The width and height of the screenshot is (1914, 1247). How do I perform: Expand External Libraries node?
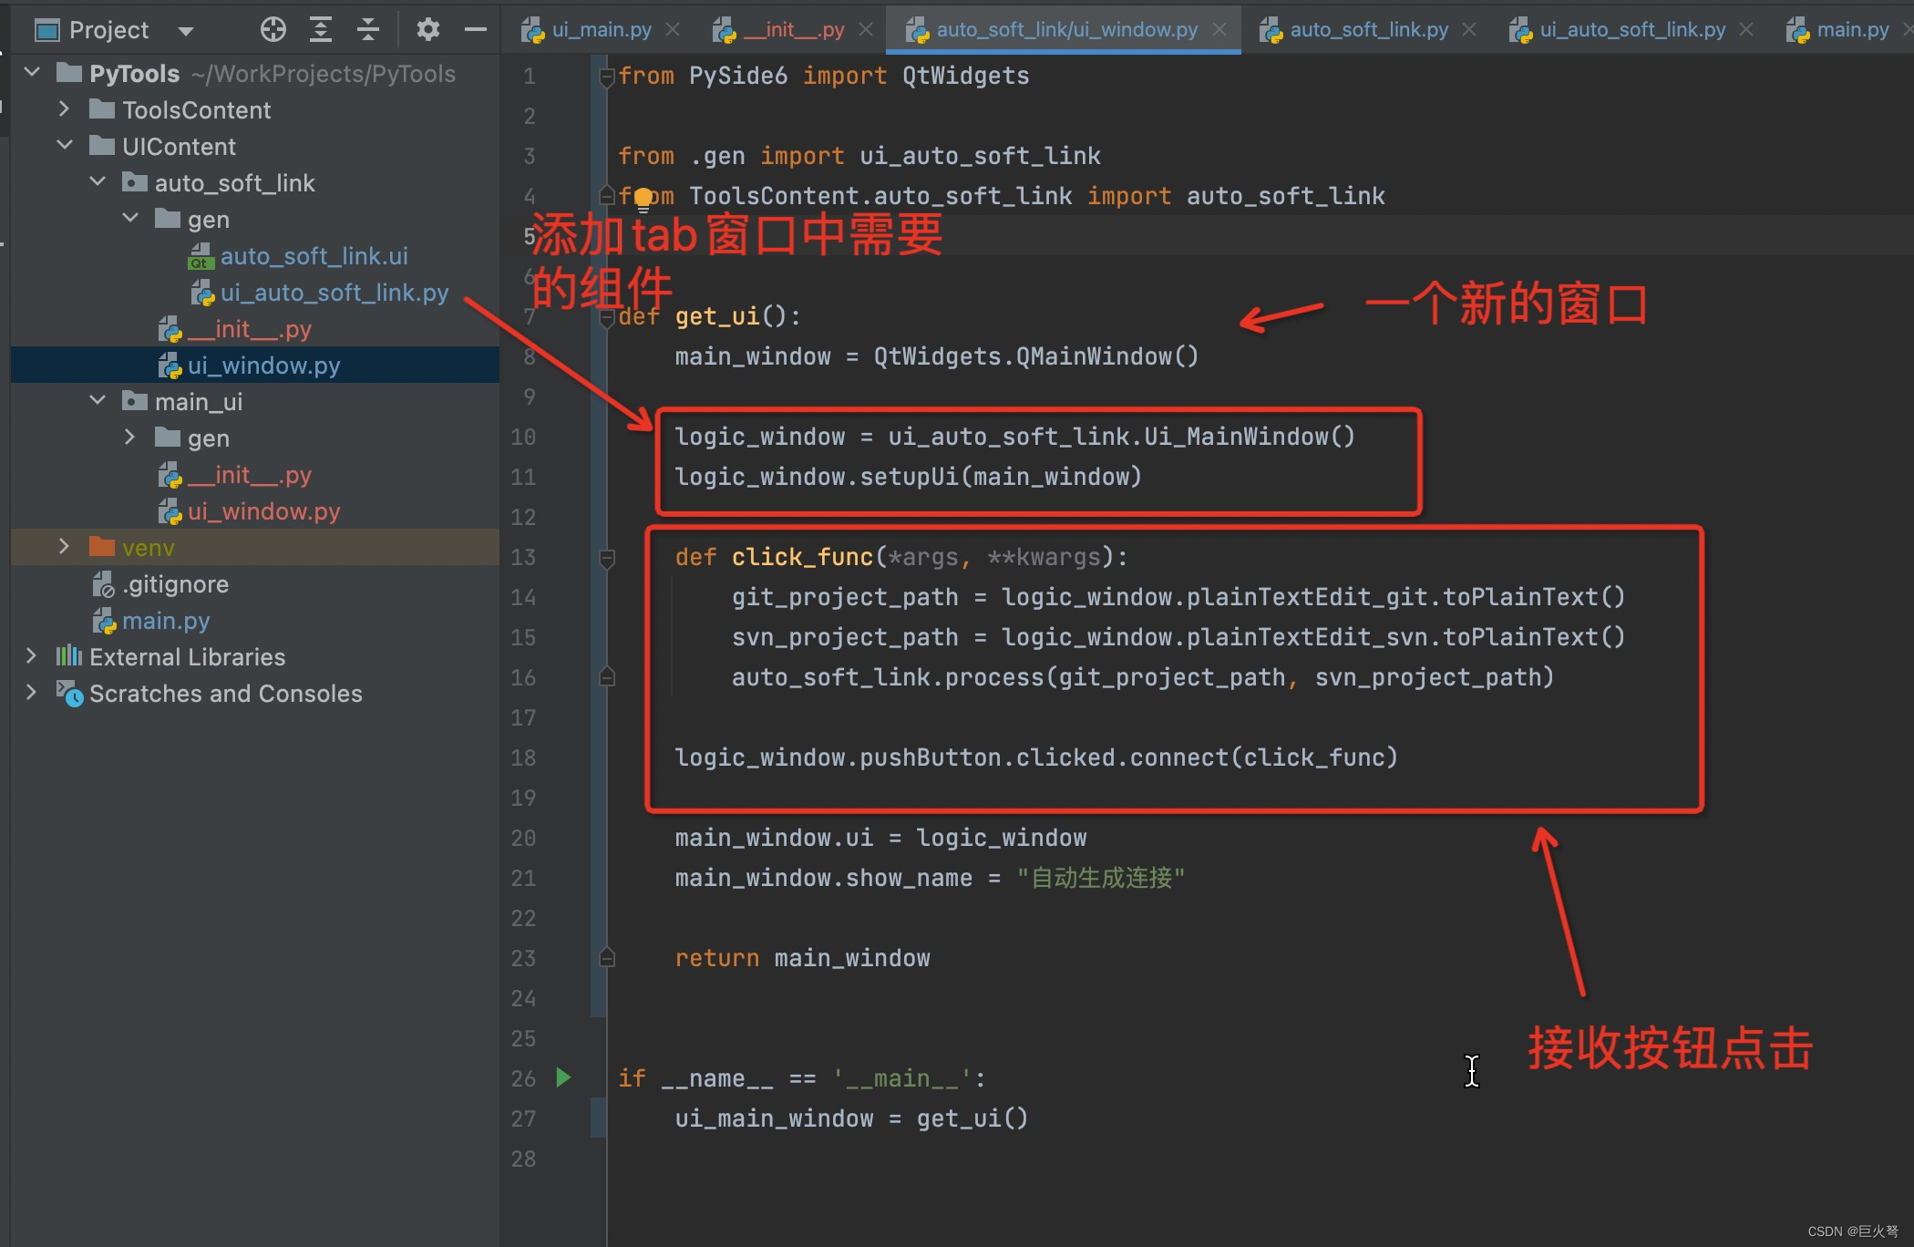point(31,655)
